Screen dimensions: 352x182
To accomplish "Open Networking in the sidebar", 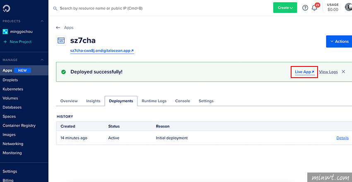I will click(x=13, y=144).
